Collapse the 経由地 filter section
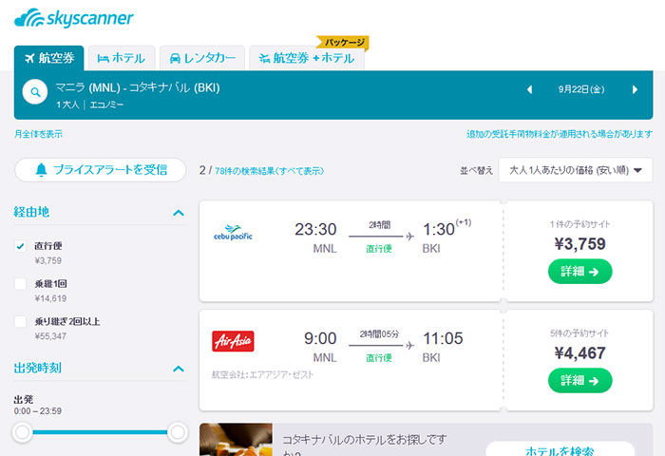665x456 pixels. point(179,213)
